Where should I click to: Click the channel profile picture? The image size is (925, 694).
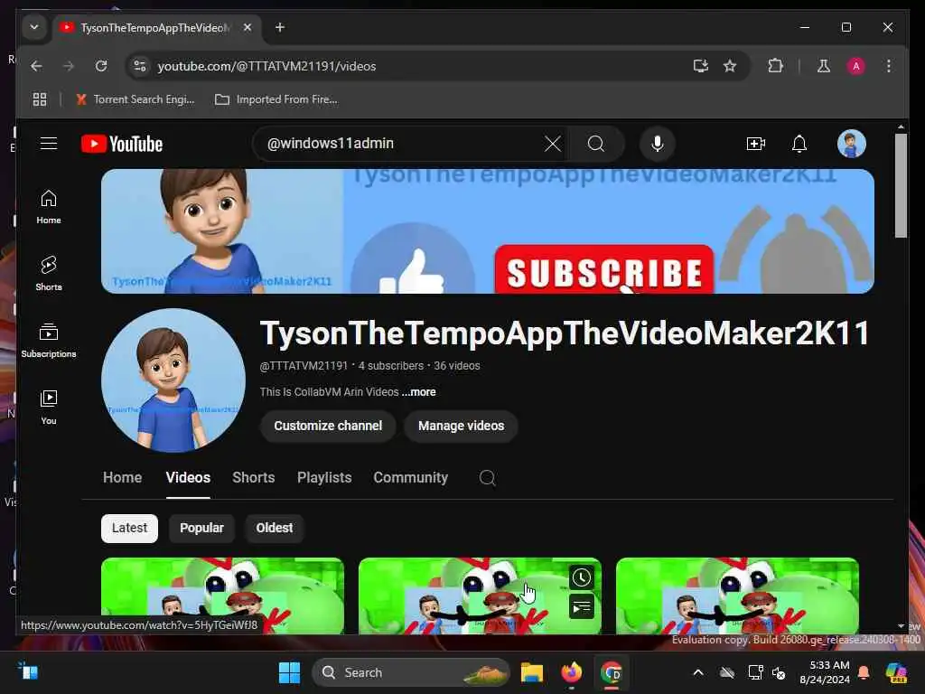point(173,380)
